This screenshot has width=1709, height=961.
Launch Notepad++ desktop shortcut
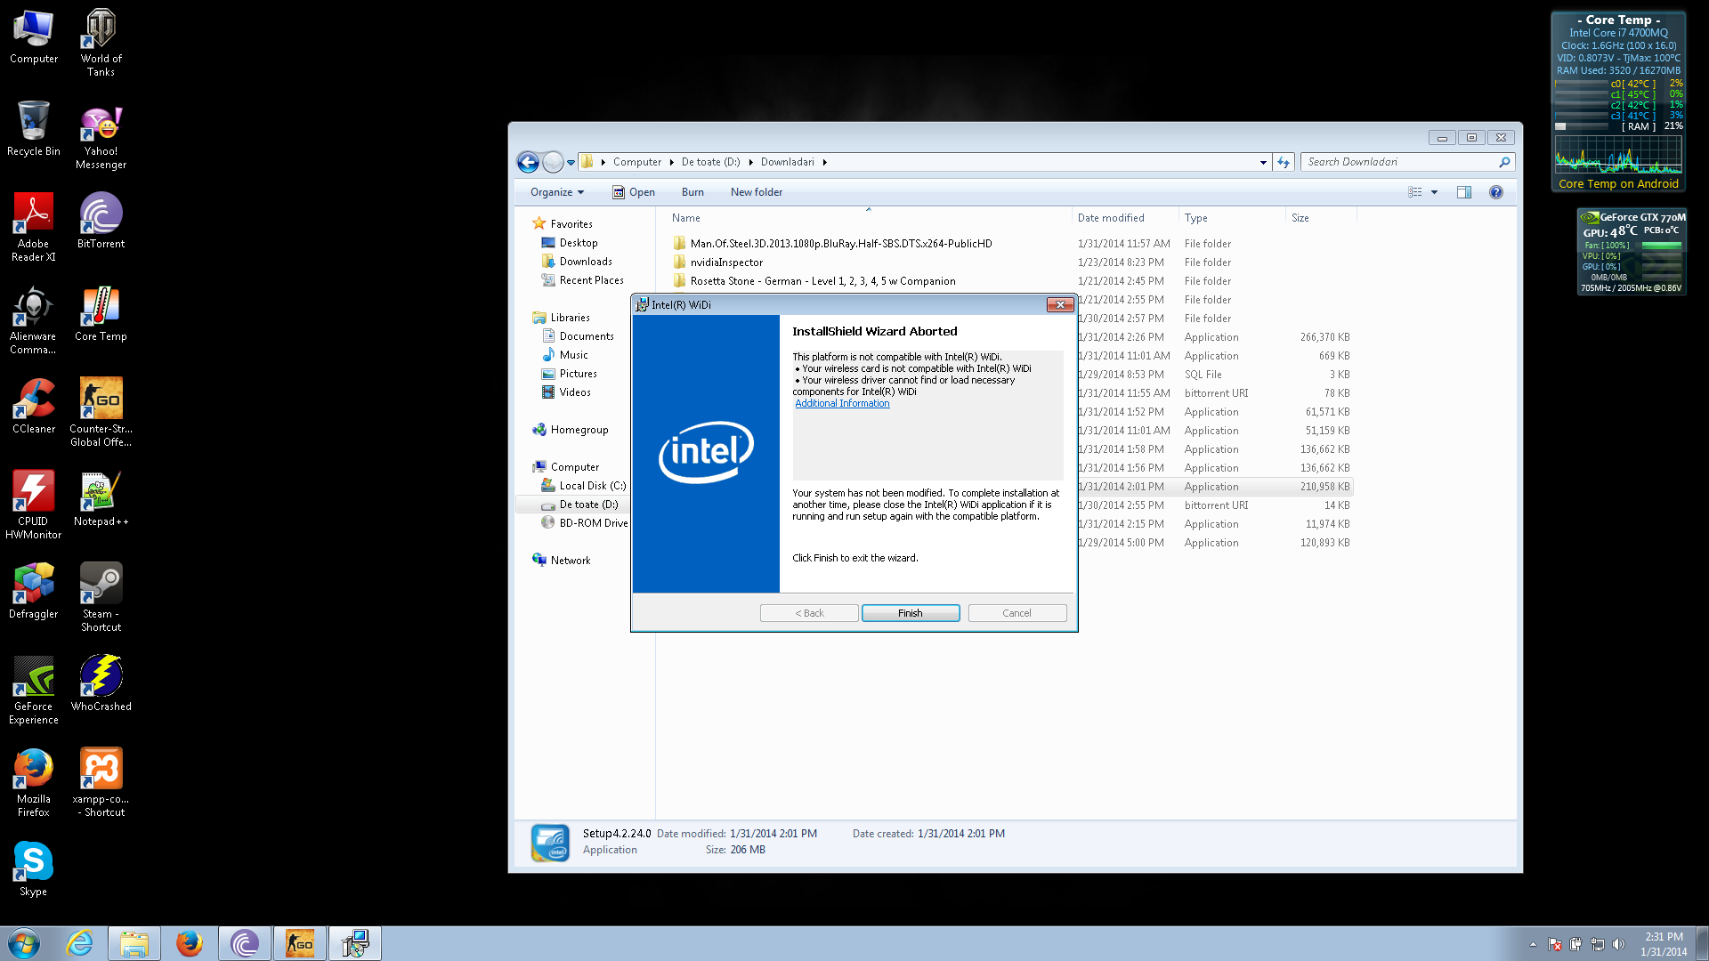coord(101,498)
